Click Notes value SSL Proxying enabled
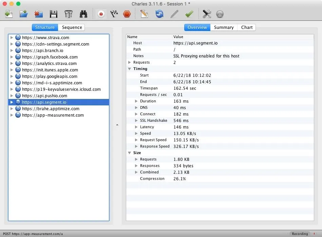The image size is (322, 237). [x=206, y=56]
